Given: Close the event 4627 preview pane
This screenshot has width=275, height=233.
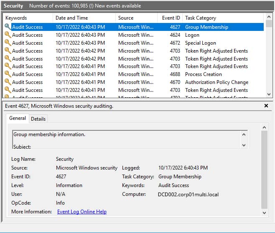Looking at the screenshot, I should pos(266,106).
